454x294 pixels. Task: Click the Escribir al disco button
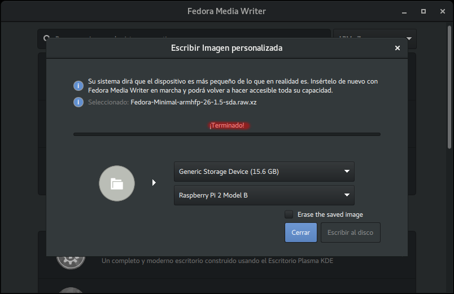click(x=350, y=232)
